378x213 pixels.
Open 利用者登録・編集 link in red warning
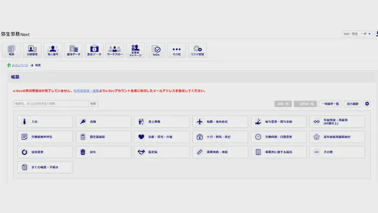click(x=86, y=91)
